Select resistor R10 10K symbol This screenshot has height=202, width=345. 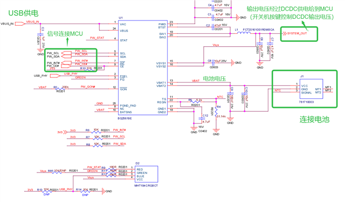pyautogui.click(x=89, y=70)
